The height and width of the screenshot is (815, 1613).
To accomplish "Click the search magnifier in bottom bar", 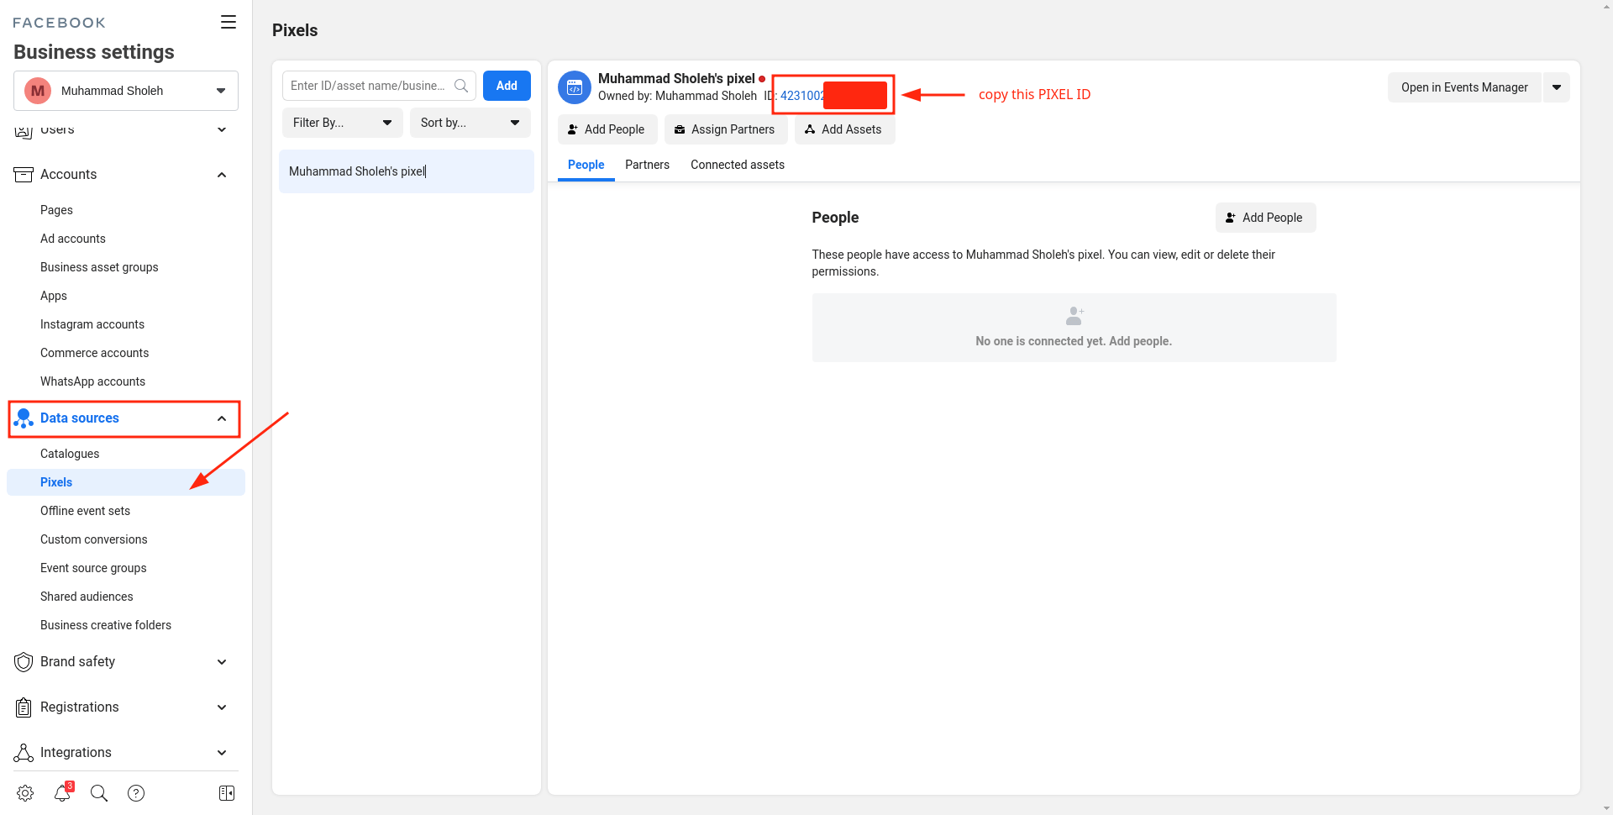I will (x=99, y=793).
